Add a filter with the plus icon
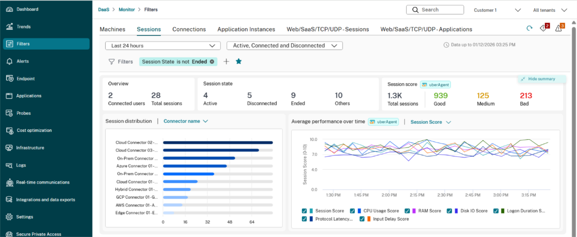Screen dimensions: 577x237 point(226,61)
